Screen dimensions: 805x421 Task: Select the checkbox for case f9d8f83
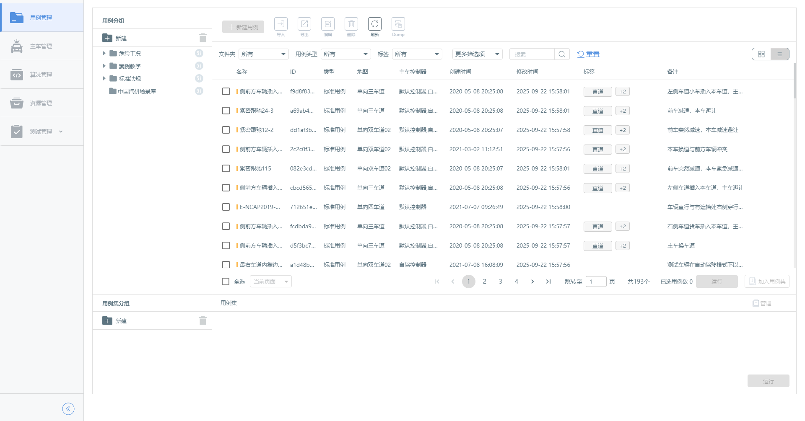pyautogui.click(x=226, y=91)
